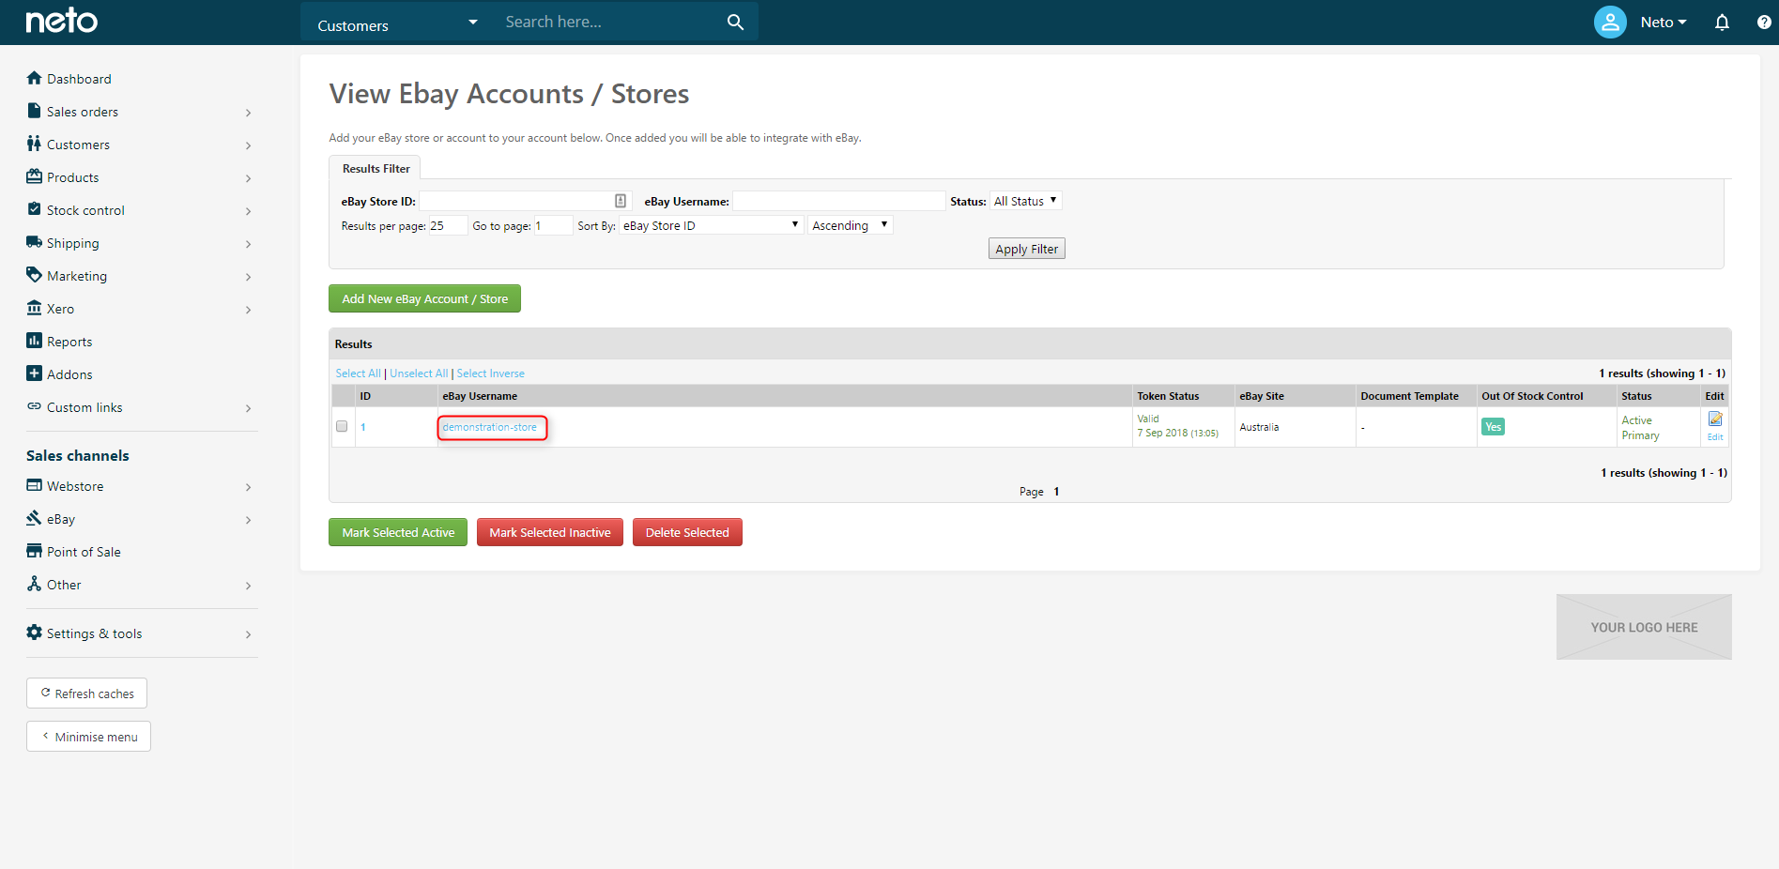The width and height of the screenshot is (1779, 869).
Task: Click the Neto logo
Action: coord(61,21)
